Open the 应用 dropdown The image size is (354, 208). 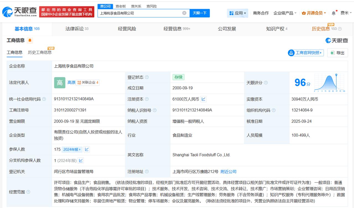(238, 13)
